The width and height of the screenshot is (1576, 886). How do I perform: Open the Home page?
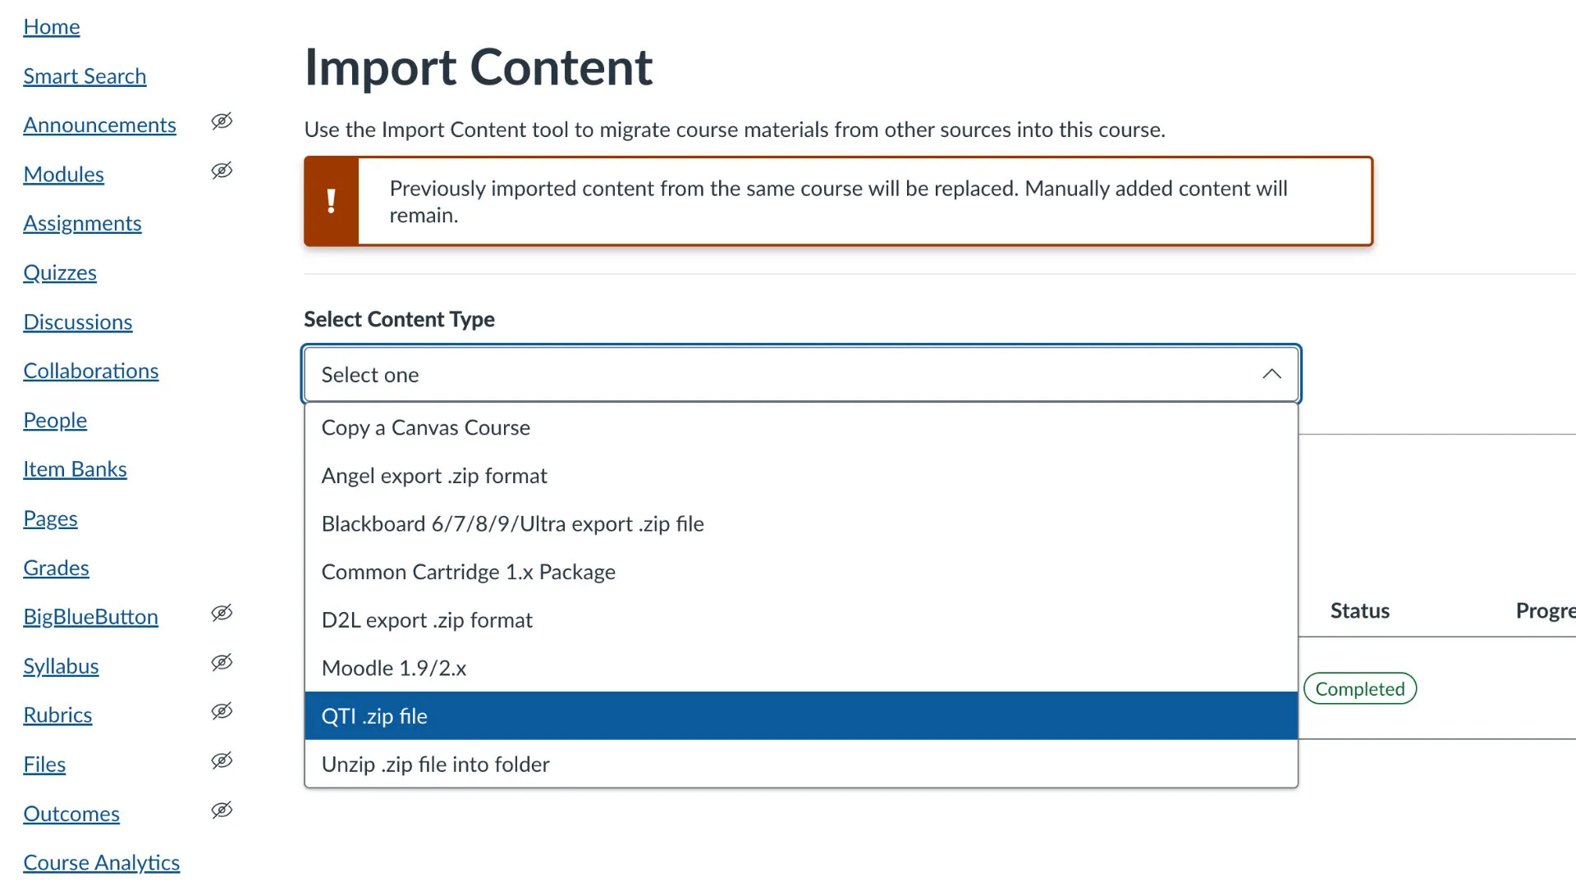pos(52,26)
